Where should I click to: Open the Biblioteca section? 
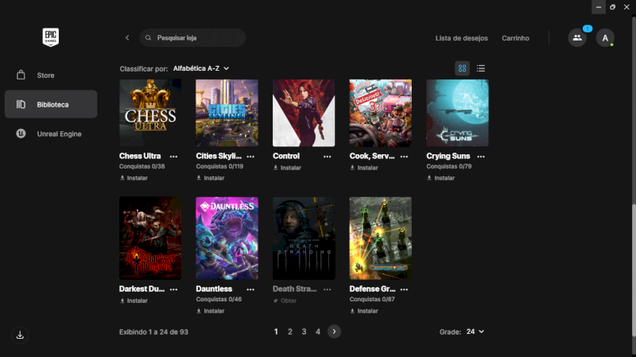(51, 104)
